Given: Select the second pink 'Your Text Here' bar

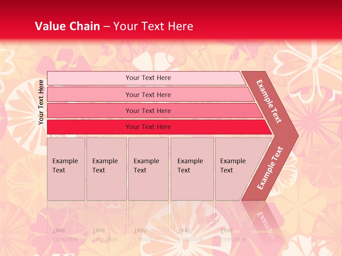Looking at the screenshot, I should tap(148, 95).
